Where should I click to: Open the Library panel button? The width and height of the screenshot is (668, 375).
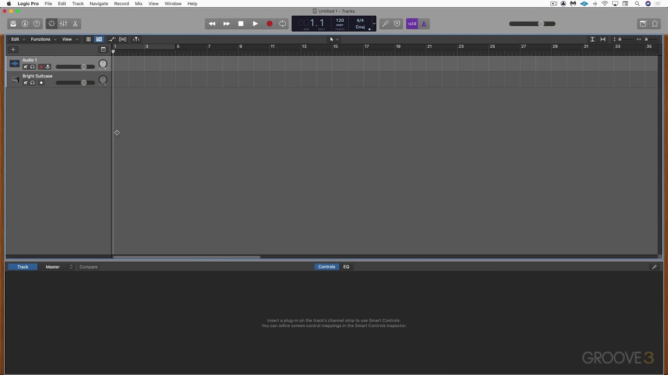point(13,23)
